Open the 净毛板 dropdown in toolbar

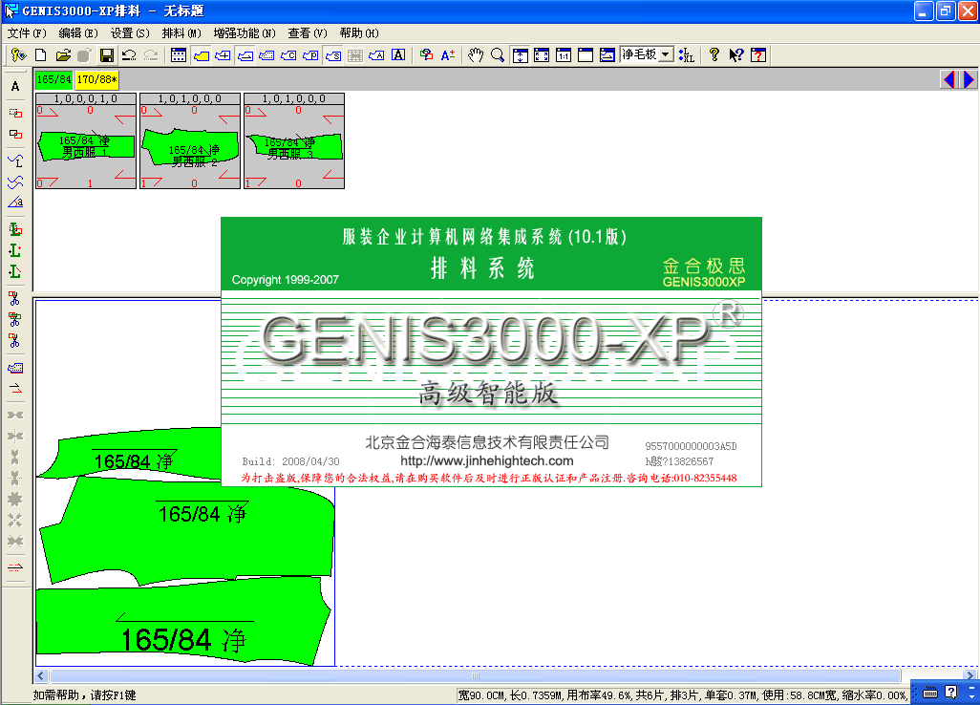(666, 55)
